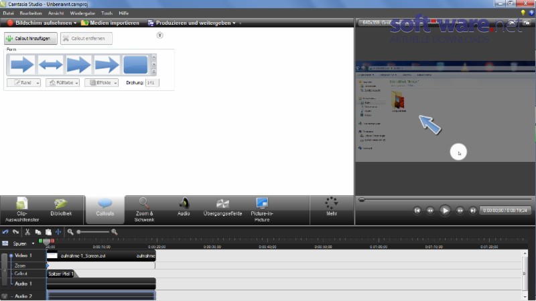536x301 pixels.
Task: Open the Hilfe menu
Action: pyautogui.click(x=124, y=13)
